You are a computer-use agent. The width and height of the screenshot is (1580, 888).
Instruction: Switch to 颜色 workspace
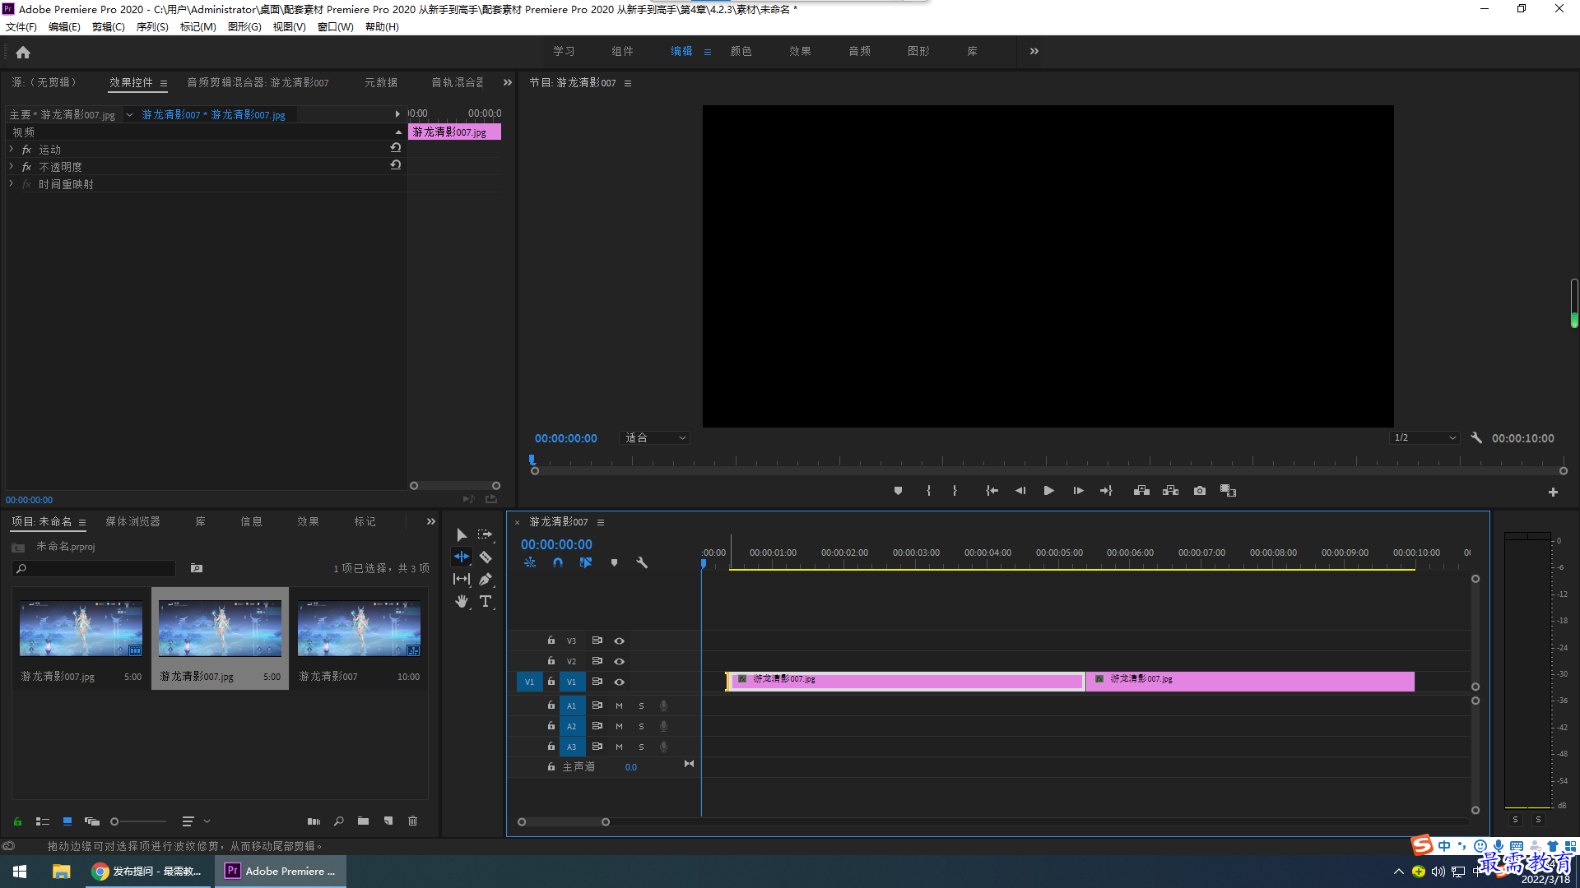(x=741, y=51)
